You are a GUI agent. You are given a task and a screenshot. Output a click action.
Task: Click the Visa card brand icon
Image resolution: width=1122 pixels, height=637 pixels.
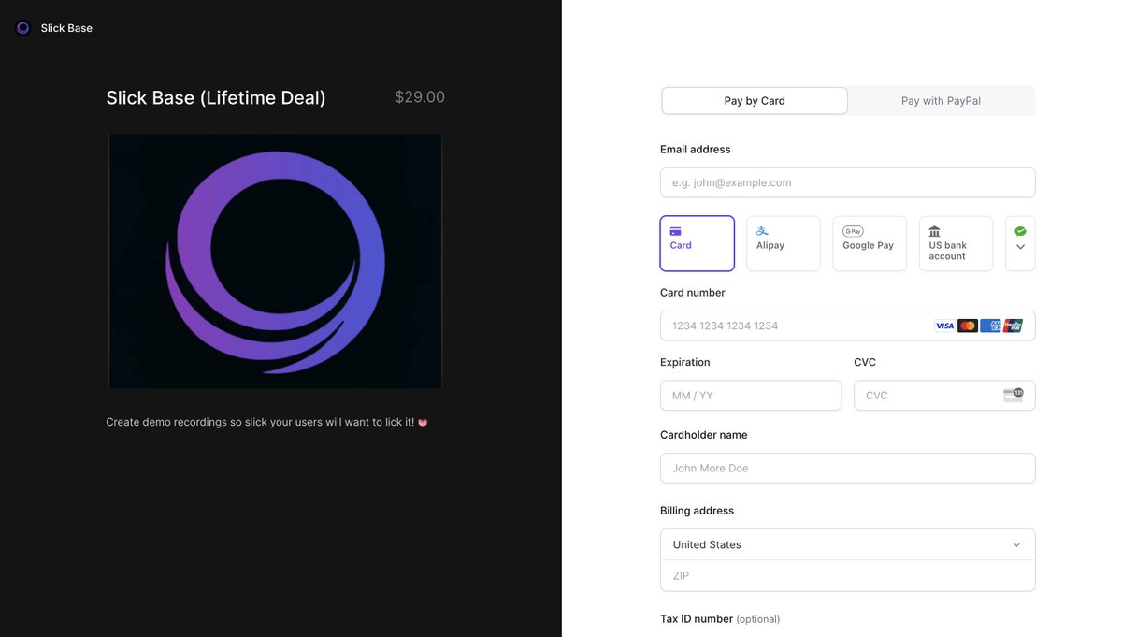click(x=944, y=326)
